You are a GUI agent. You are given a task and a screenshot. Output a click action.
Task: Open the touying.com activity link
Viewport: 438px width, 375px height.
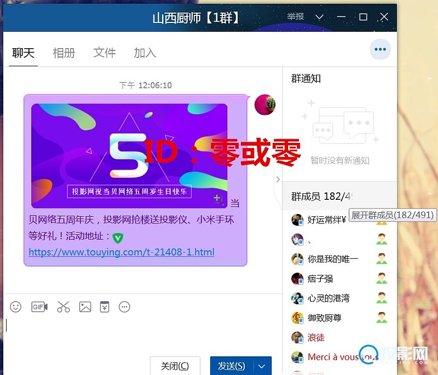pyautogui.click(x=122, y=252)
